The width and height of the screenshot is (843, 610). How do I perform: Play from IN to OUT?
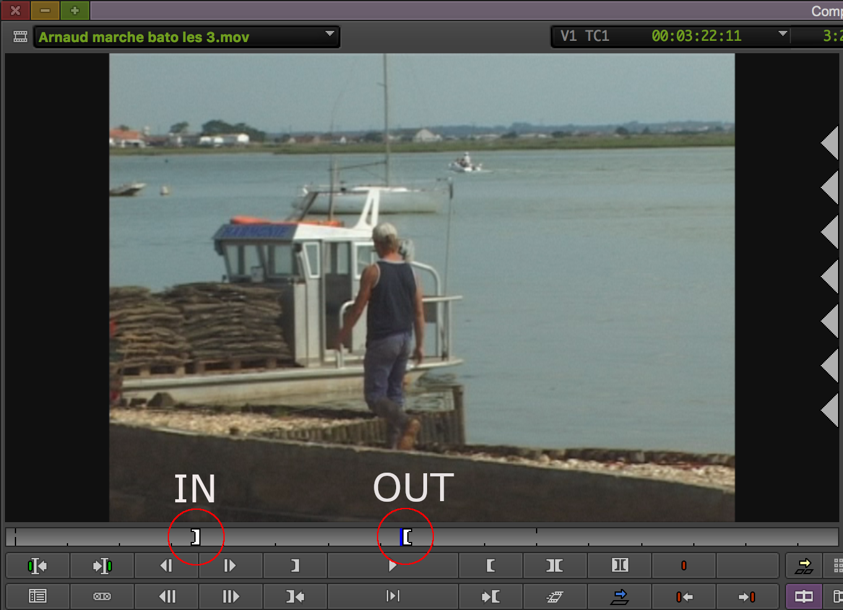pyautogui.click(x=392, y=596)
